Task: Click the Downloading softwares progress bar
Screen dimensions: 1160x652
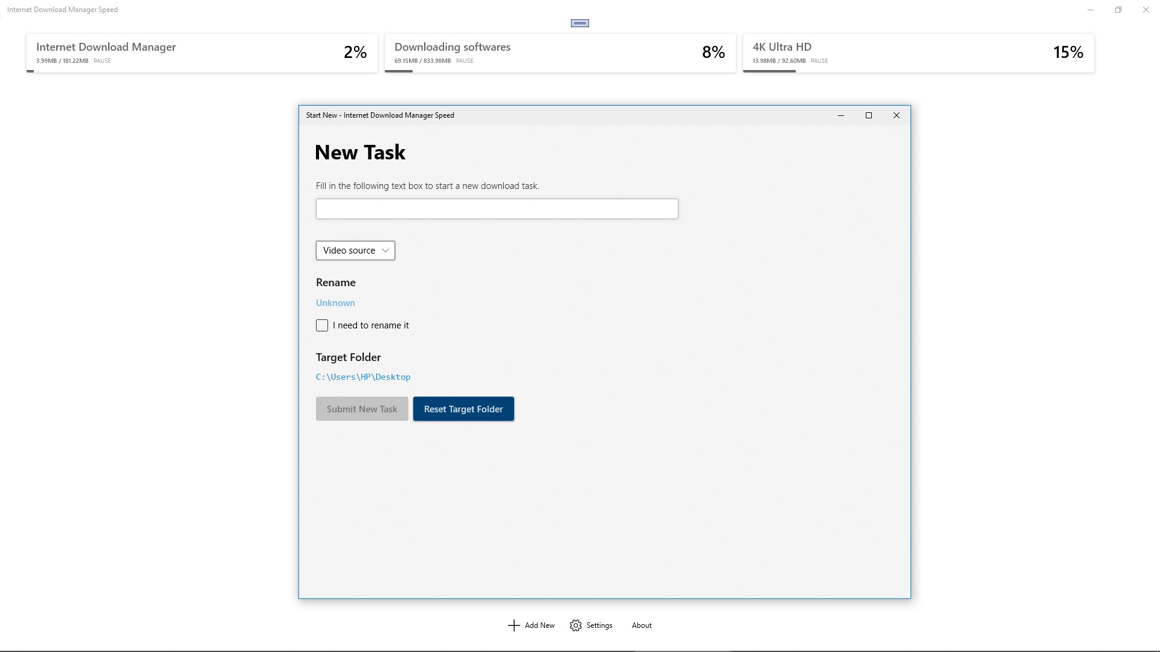Action: pyautogui.click(x=560, y=71)
